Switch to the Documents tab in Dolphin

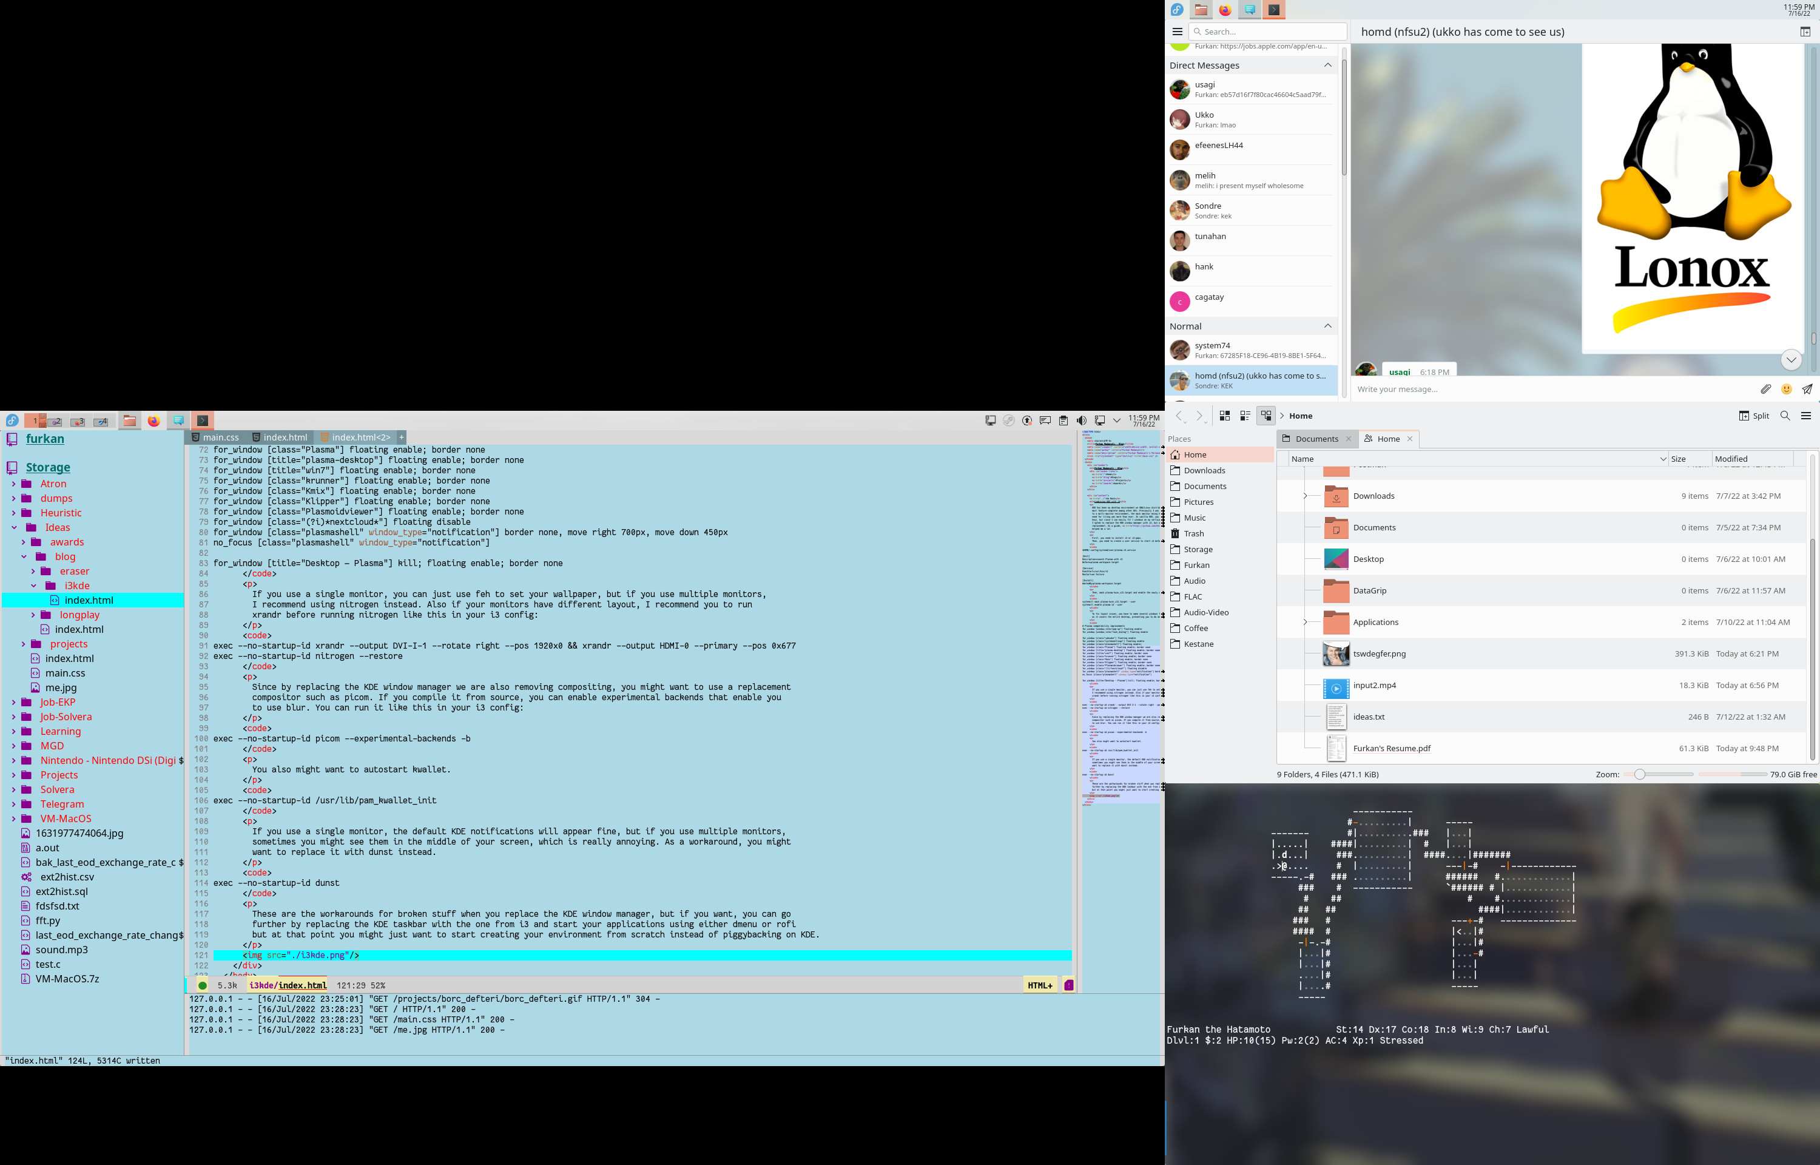(1316, 439)
